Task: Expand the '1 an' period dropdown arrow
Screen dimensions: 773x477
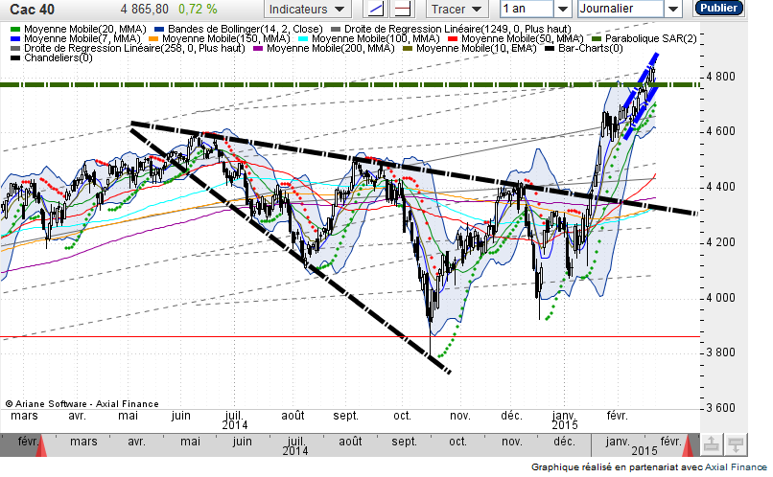Action: click(x=562, y=9)
